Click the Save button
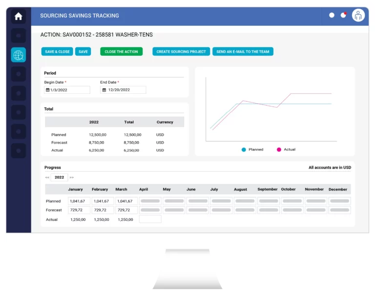375x299 pixels. pyautogui.click(x=83, y=51)
